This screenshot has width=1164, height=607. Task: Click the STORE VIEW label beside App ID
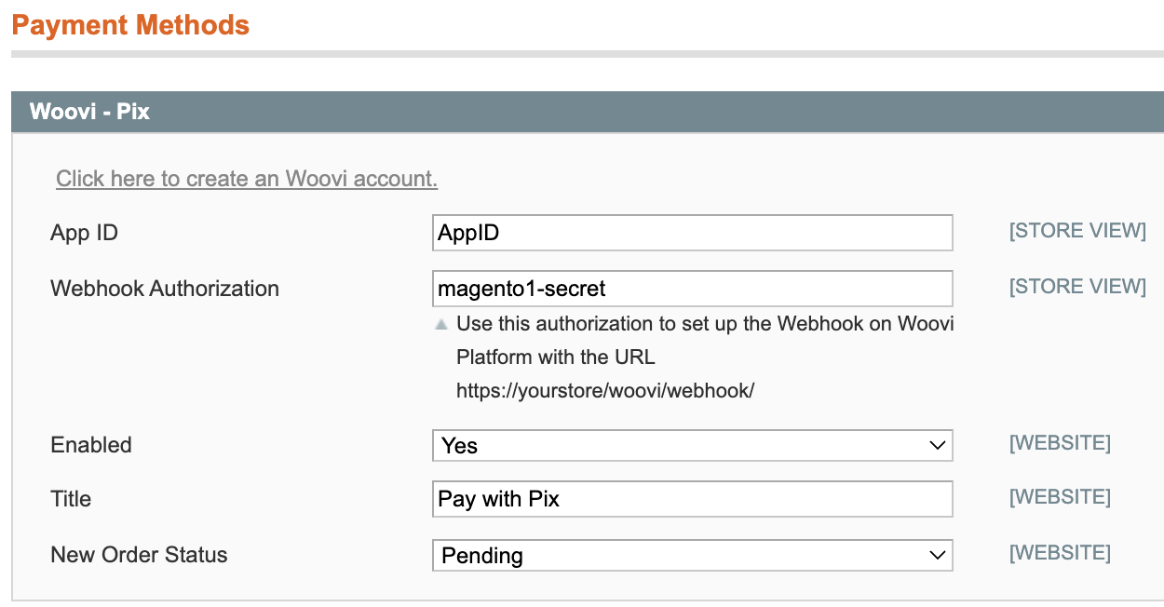click(1076, 230)
